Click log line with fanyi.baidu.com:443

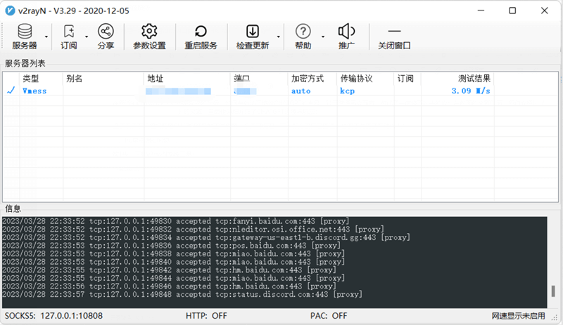point(175,221)
